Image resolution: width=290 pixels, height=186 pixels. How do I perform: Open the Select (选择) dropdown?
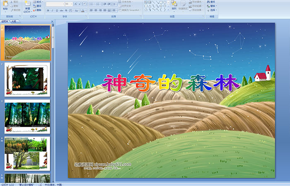[212, 10]
